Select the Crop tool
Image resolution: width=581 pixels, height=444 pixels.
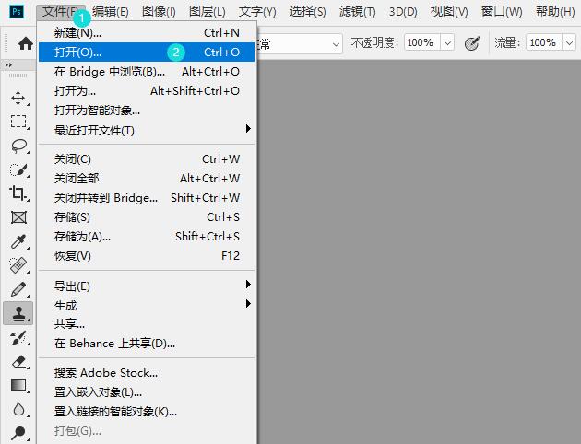tap(18, 193)
